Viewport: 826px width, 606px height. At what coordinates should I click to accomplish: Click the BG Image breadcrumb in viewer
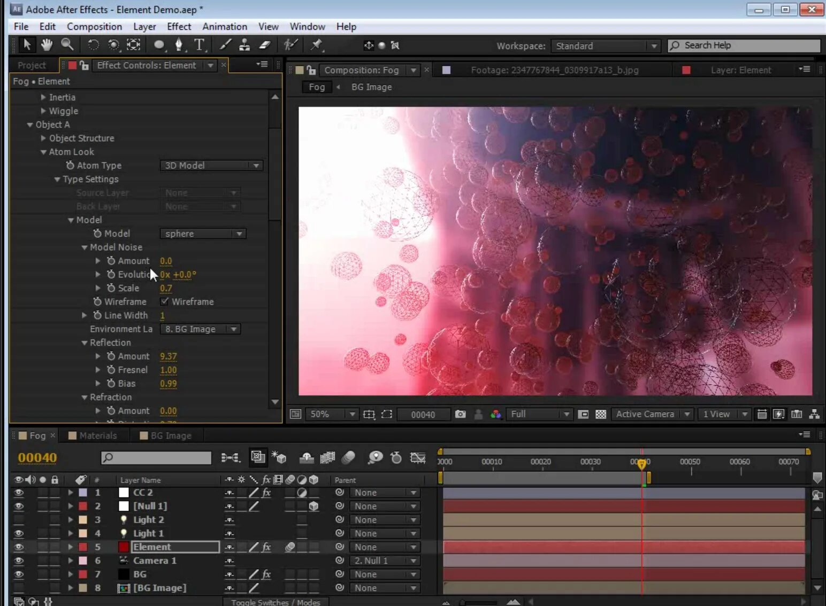[371, 87]
